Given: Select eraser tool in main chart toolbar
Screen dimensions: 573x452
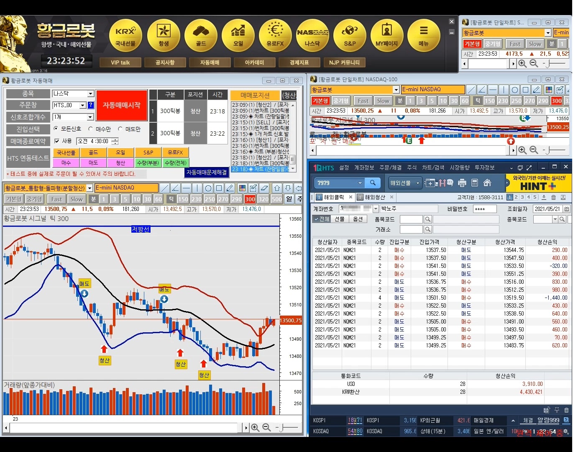Looking at the screenshot, I should [264, 188].
